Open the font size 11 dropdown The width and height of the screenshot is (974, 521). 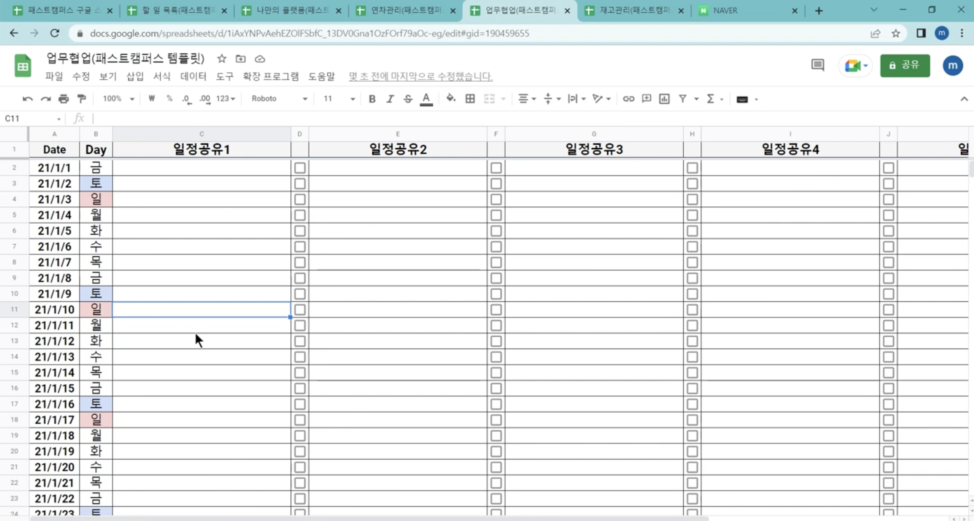coord(339,99)
